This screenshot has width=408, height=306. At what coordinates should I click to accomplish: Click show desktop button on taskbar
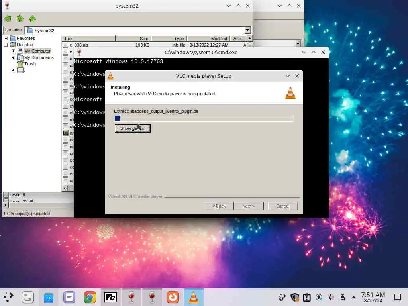(x=398, y=297)
